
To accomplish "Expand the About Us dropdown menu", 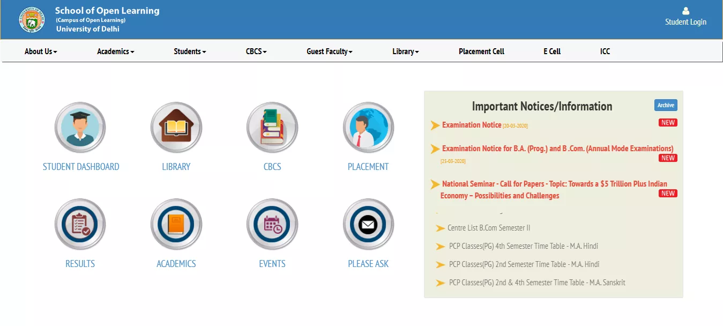I will 41,51.
